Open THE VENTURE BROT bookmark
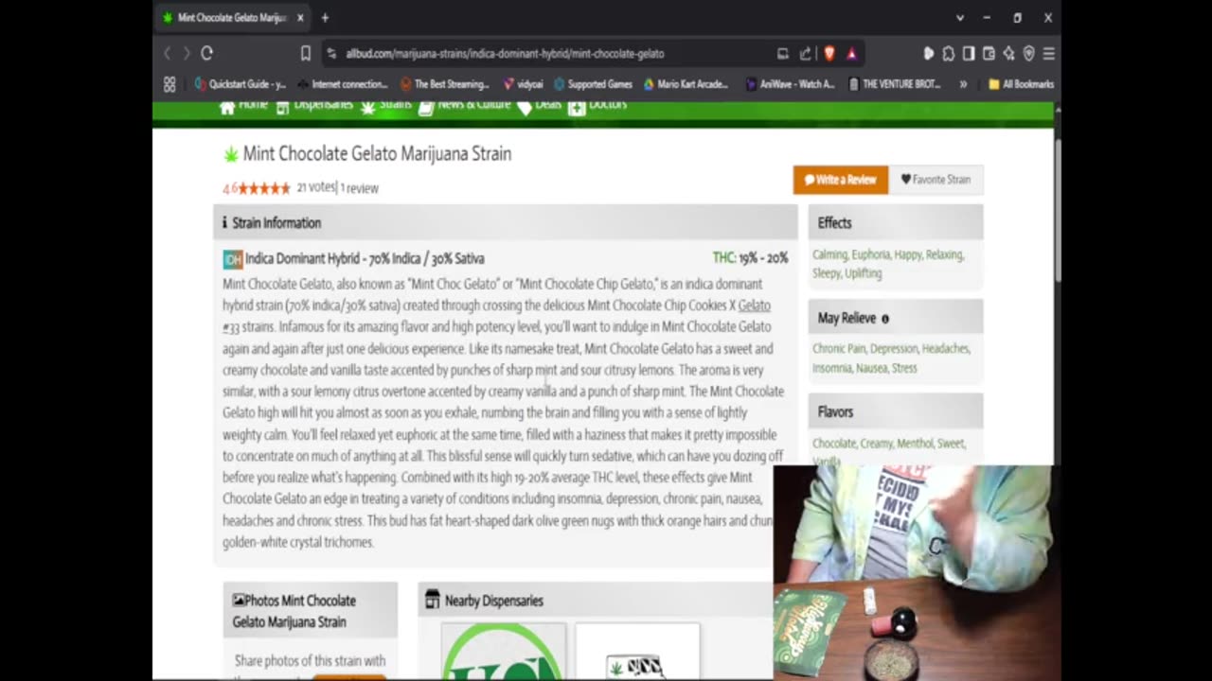The height and width of the screenshot is (681, 1212). click(x=895, y=84)
